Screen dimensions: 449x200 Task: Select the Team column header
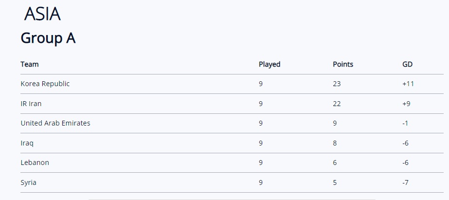pos(30,64)
